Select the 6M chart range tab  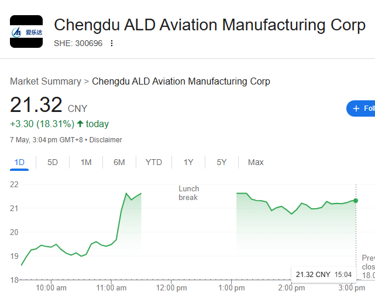pyautogui.click(x=119, y=162)
